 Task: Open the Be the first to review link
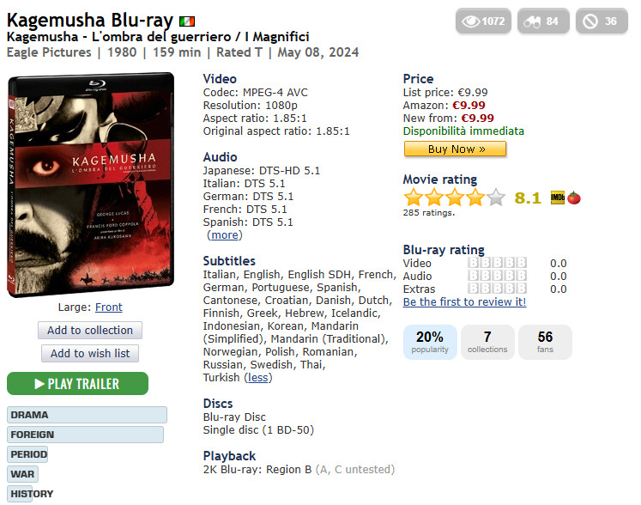click(464, 302)
